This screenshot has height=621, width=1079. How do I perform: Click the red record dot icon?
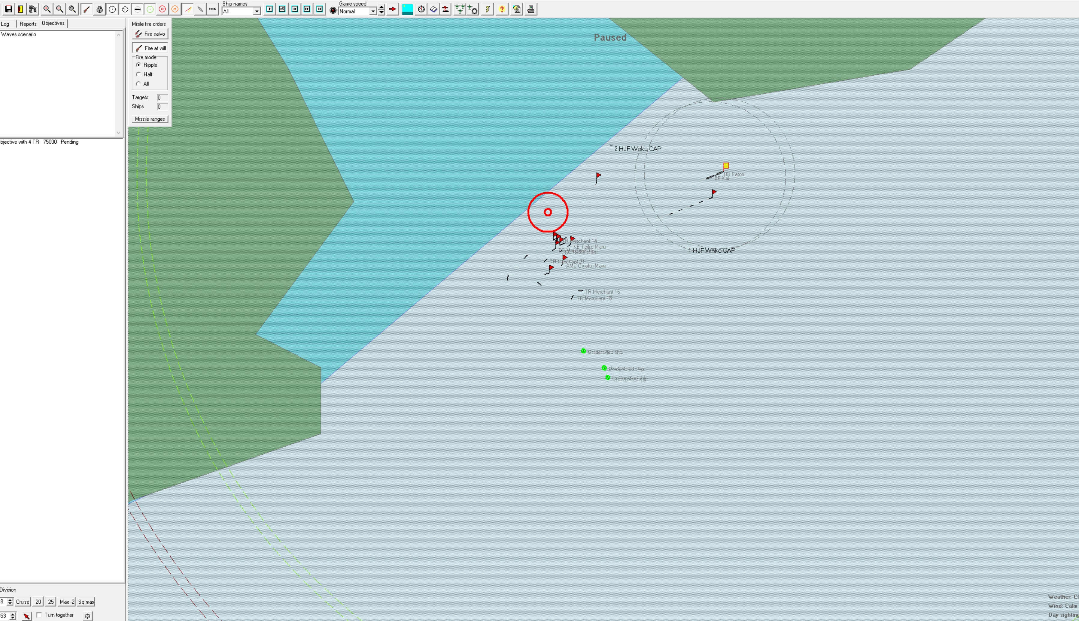tap(333, 10)
